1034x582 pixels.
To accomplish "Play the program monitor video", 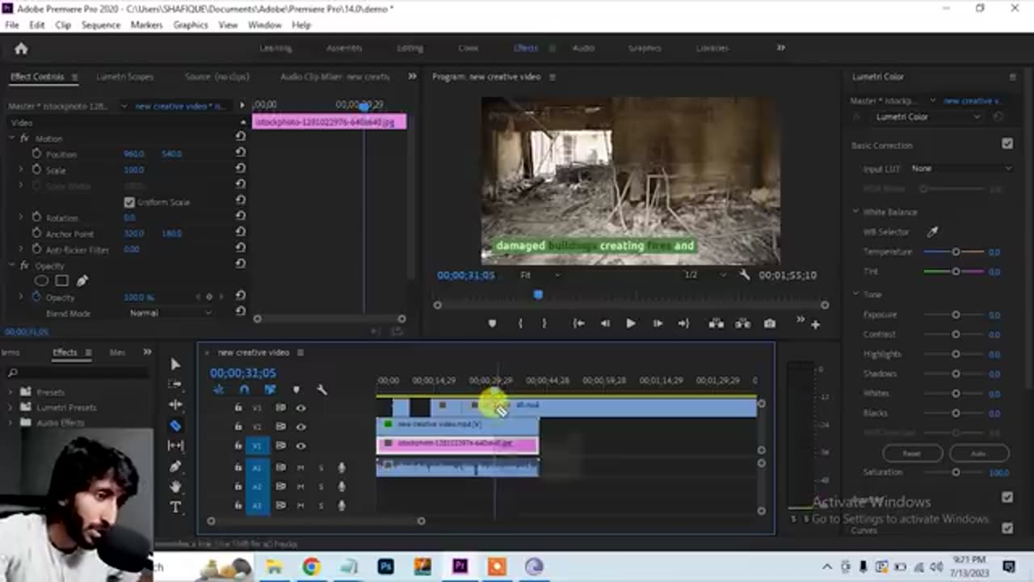I will 631,323.
